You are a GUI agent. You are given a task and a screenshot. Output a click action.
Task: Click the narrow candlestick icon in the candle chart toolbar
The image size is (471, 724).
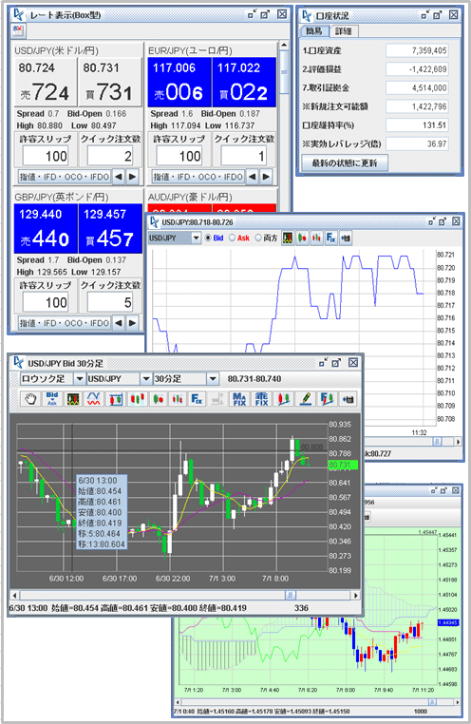[x=178, y=398]
